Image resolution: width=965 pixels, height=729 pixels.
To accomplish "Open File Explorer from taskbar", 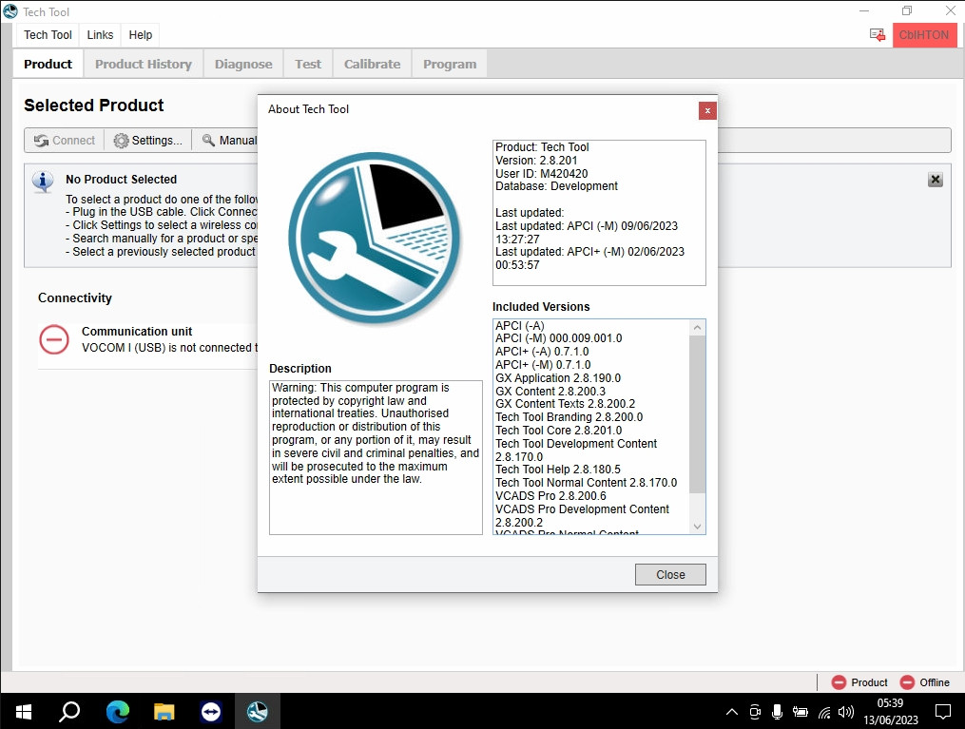I will coord(164,712).
